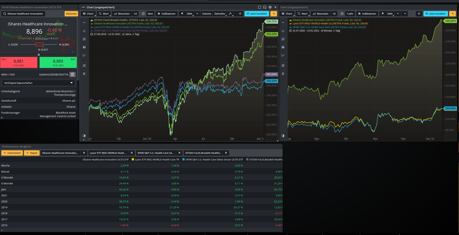Toggle the horizontal line button beside SMA right chart
This screenshot has height=235, width=459.
pyautogui.click(x=398, y=13)
